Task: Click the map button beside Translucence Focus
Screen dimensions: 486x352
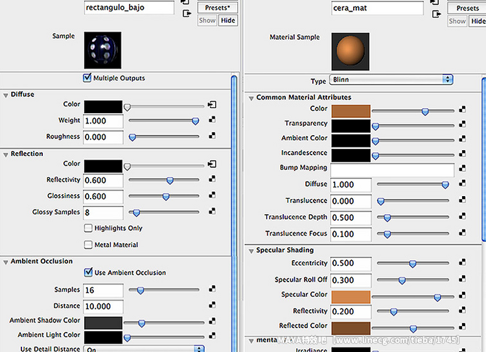Action: coord(462,232)
